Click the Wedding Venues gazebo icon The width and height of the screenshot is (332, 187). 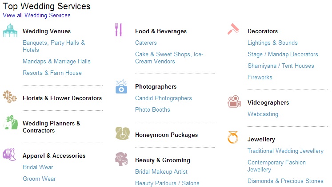pos(10,31)
